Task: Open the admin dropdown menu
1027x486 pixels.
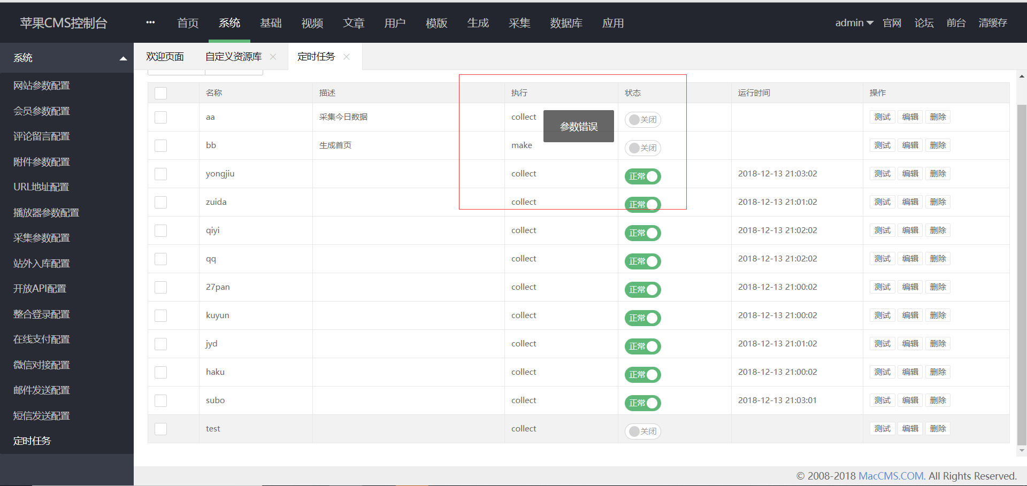Action: coord(853,22)
